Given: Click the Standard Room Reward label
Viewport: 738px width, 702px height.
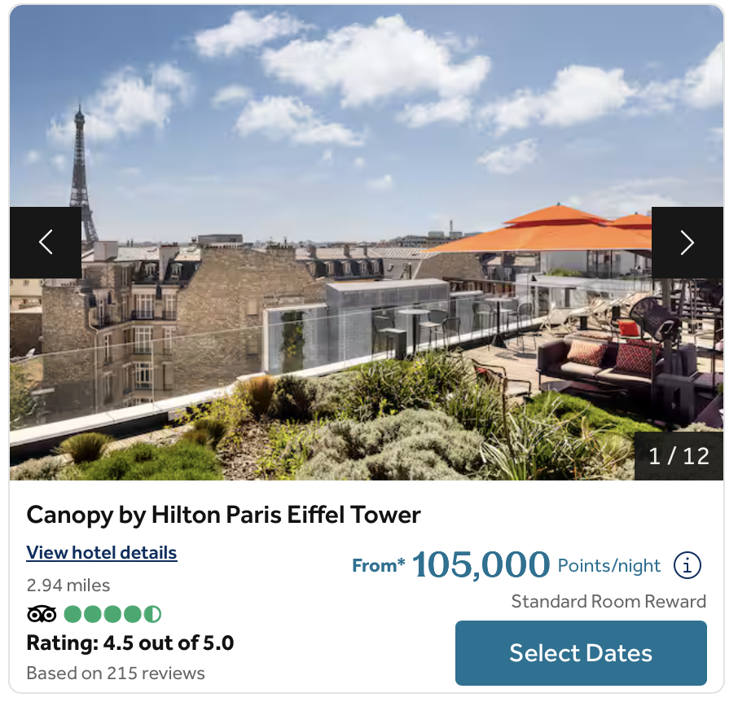Looking at the screenshot, I should point(608,601).
